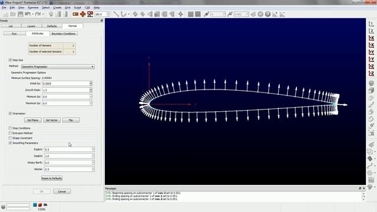
Task: Click the connector dimension icon beside the number field
Action: pyautogui.click(x=207, y=14)
